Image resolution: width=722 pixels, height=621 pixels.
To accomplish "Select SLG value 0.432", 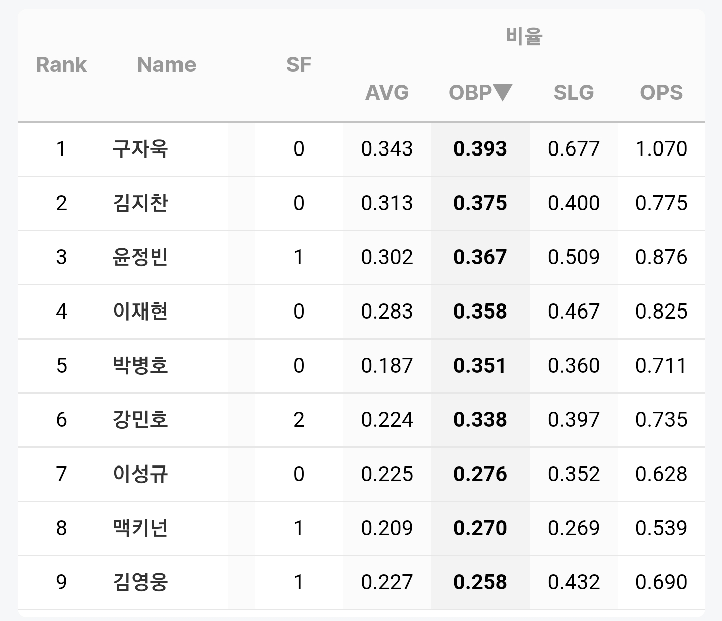I will pos(574,582).
